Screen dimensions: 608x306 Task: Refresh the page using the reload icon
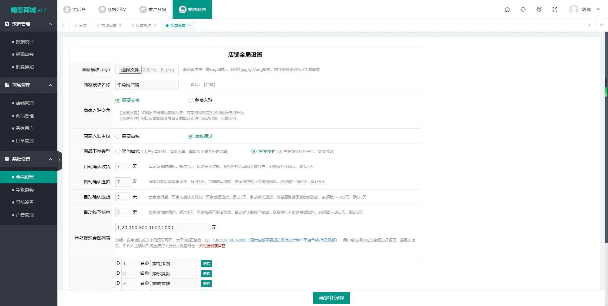coord(523,9)
